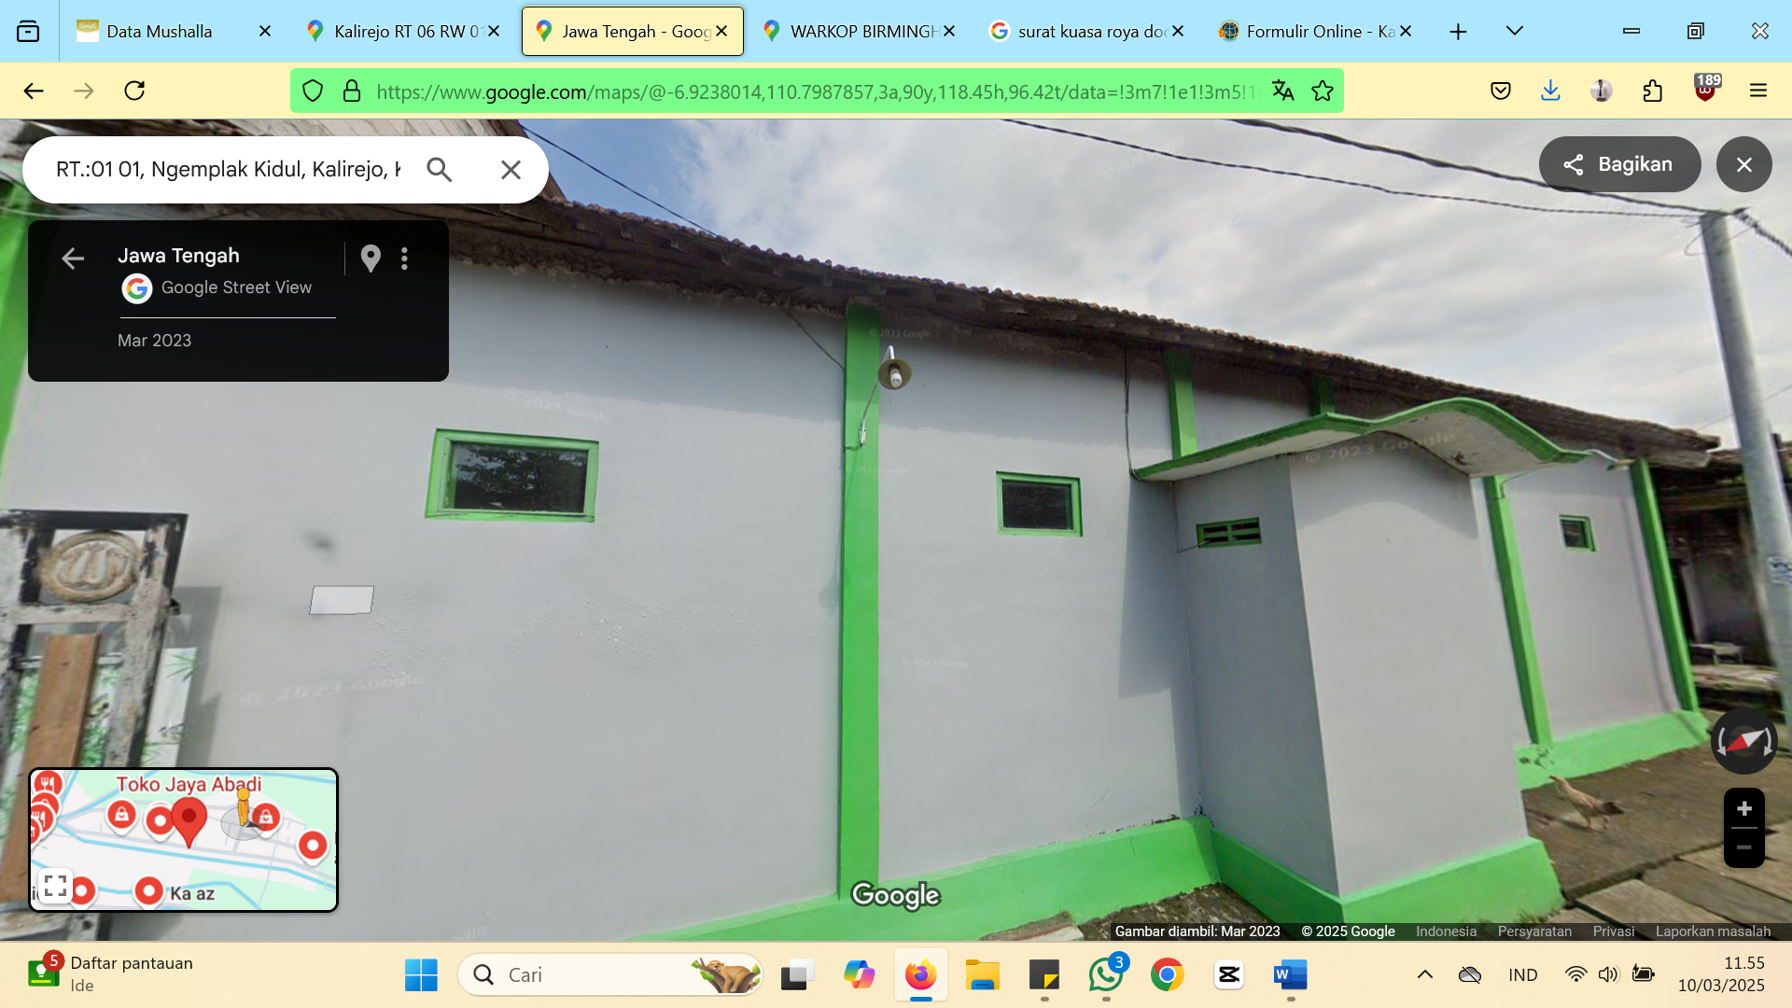The width and height of the screenshot is (1792, 1008).
Task: Go back using the arrow next to Jawa Tengah
Action: click(x=73, y=259)
